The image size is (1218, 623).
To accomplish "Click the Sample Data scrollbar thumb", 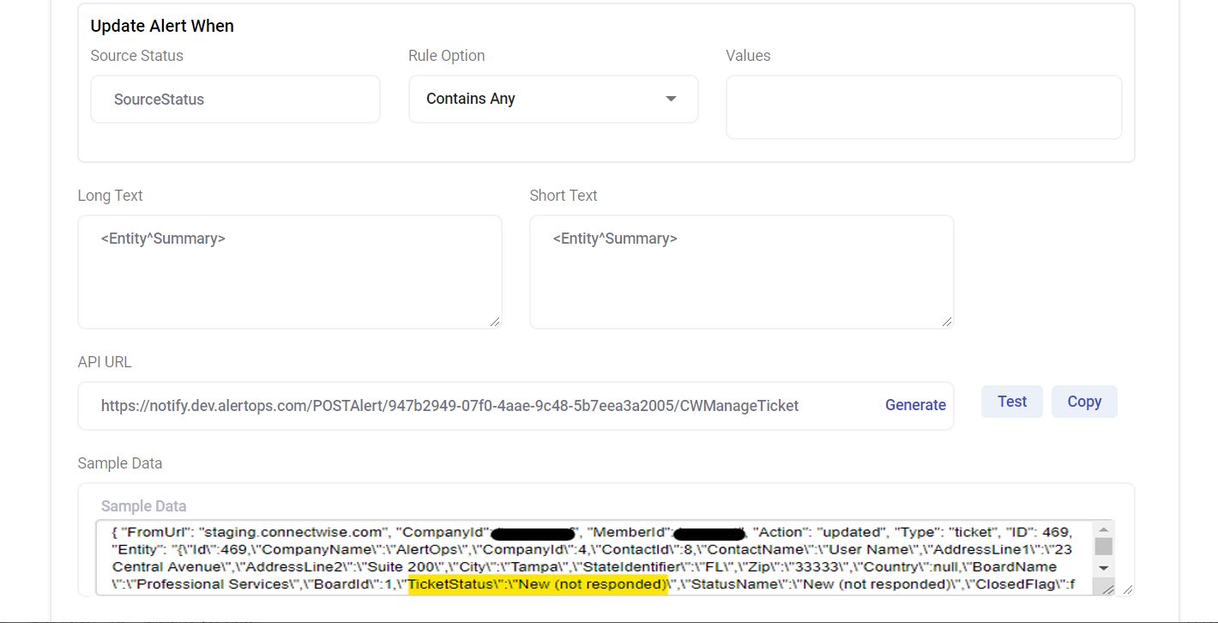I will pyautogui.click(x=1103, y=547).
